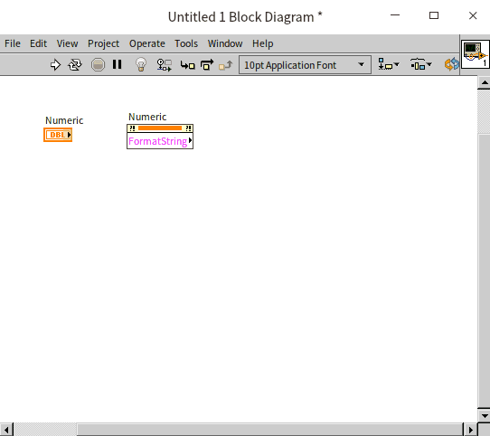The width and height of the screenshot is (490, 436).
Task: Toggle Highlight Execution light bulb
Action: pos(141,65)
